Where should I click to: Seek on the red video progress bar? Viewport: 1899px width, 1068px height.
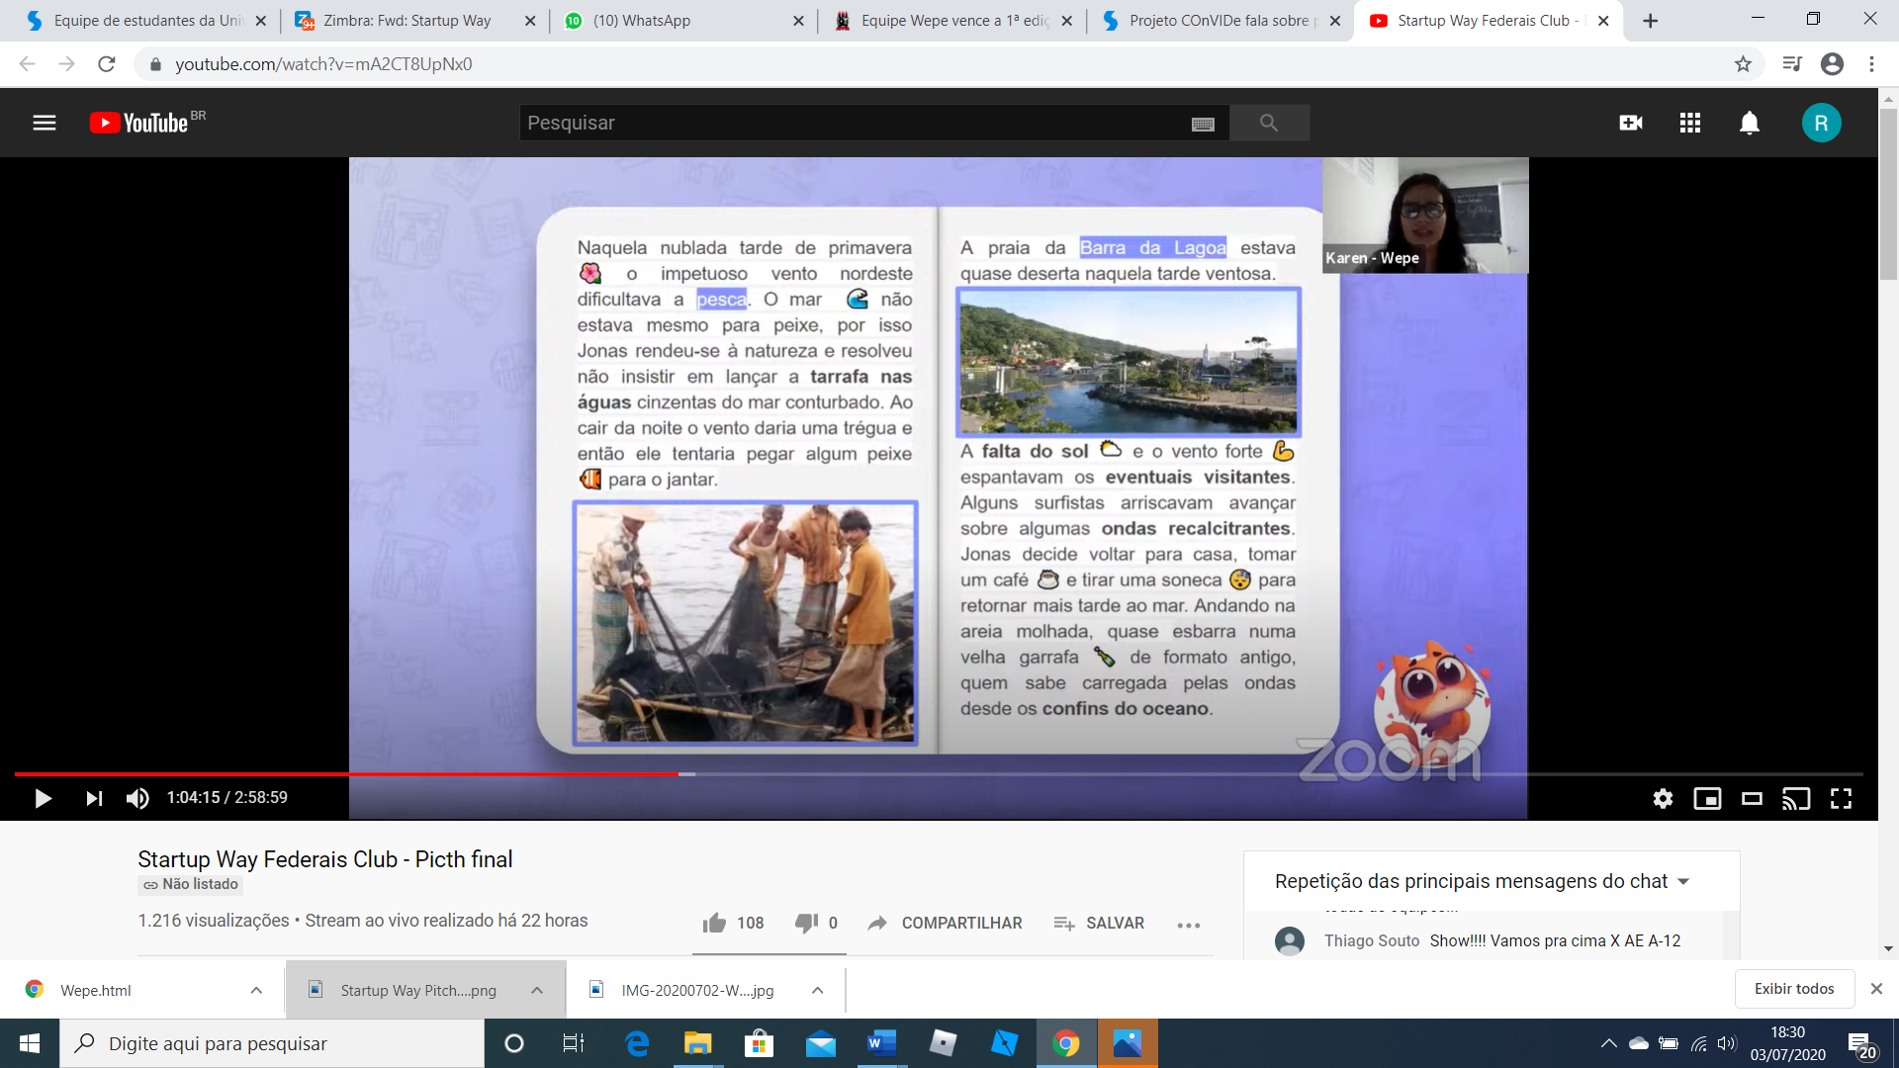pyautogui.click(x=396, y=774)
